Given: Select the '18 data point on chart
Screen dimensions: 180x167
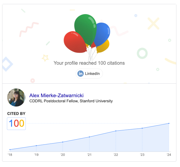Looking at the screenshot, I should click(x=10, y=150).
